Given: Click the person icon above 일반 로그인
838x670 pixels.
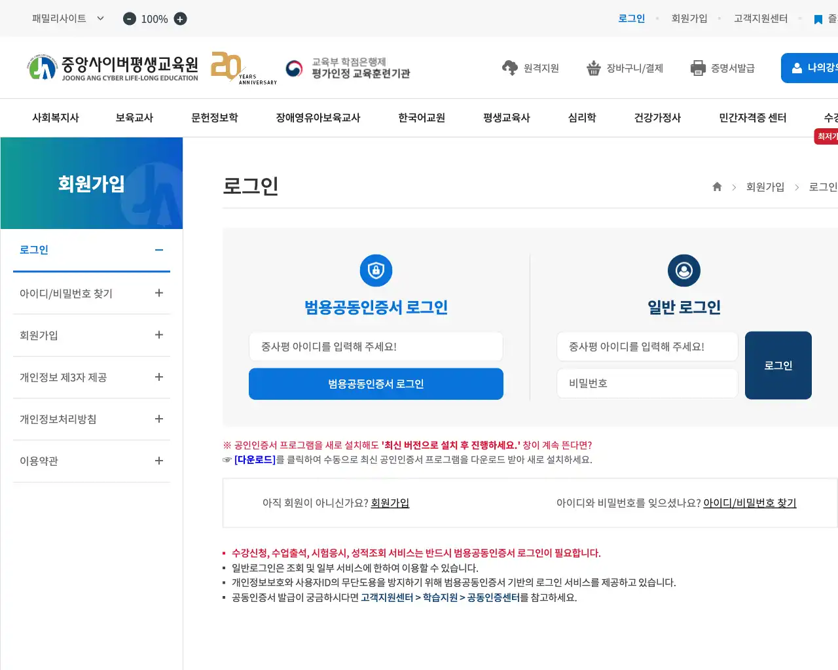Looking at the screenshot, I should pyautogui.click(x=683, y=270).
